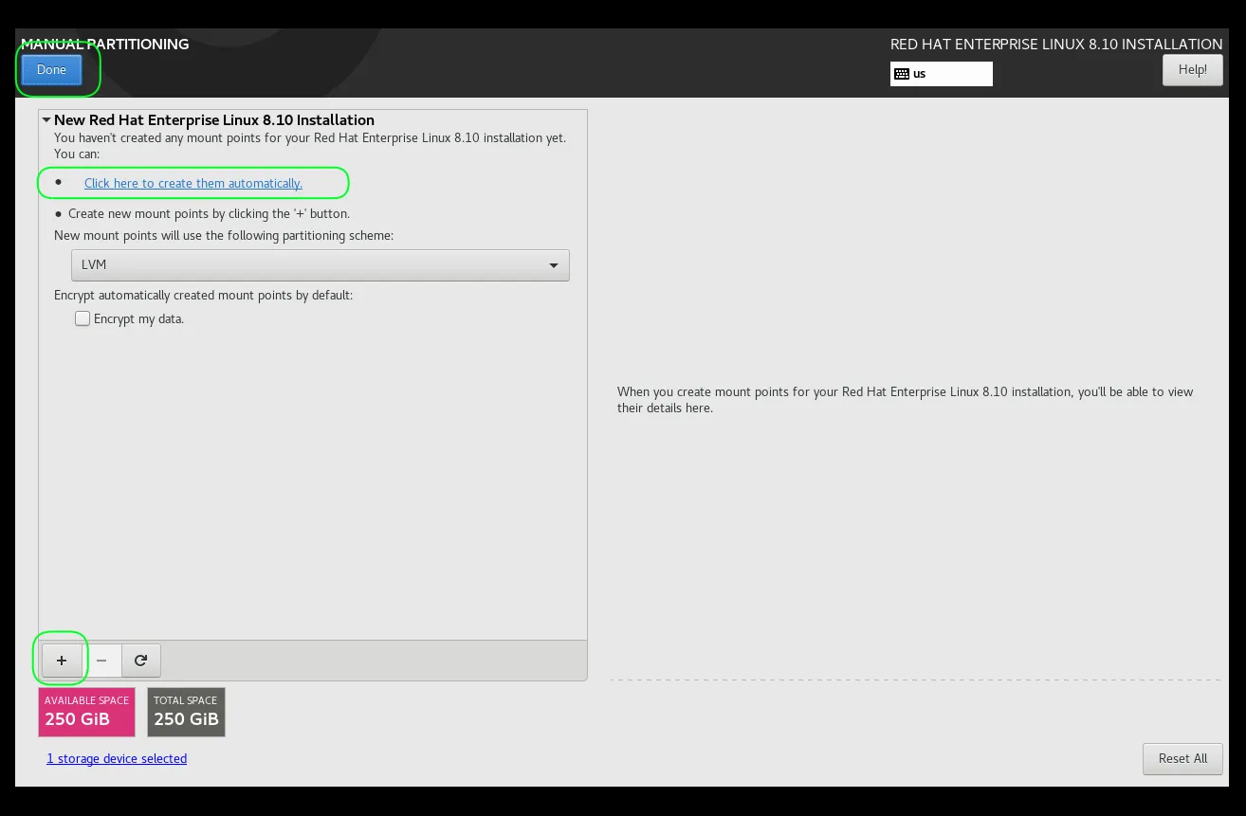Click the Reset All button
The height and width of the screenshot is (816, 1246).
click(1182, 758)
